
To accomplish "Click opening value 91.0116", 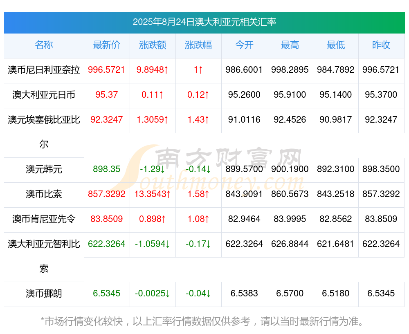I will [244, 120].
